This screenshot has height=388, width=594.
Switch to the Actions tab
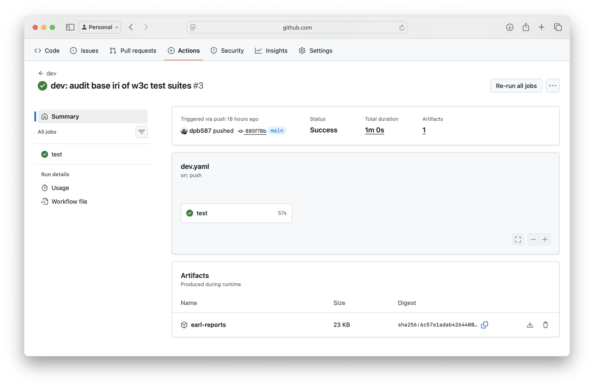point(184,50)
